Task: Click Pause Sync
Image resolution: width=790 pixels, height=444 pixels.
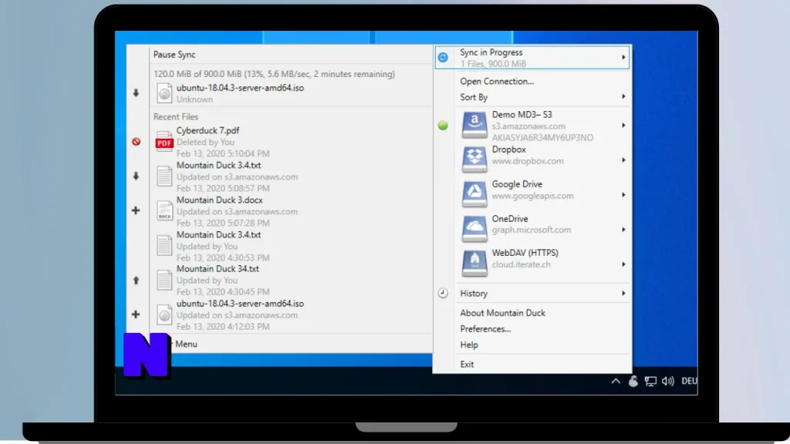Action: 174,55
